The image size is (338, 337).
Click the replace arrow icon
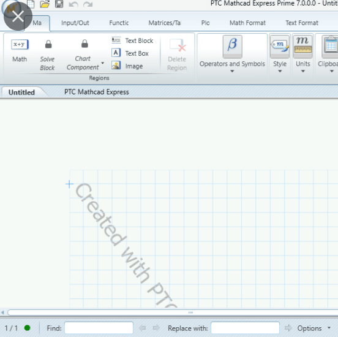click(x=288, y=328)
